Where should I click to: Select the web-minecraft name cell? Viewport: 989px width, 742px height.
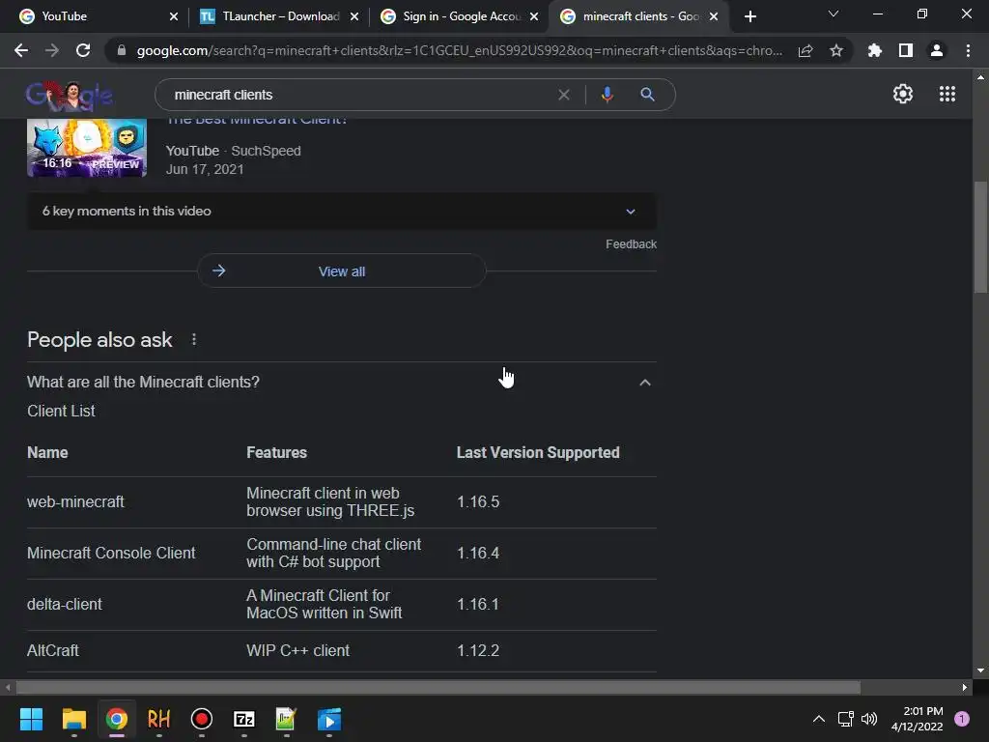tap(75, 501)
